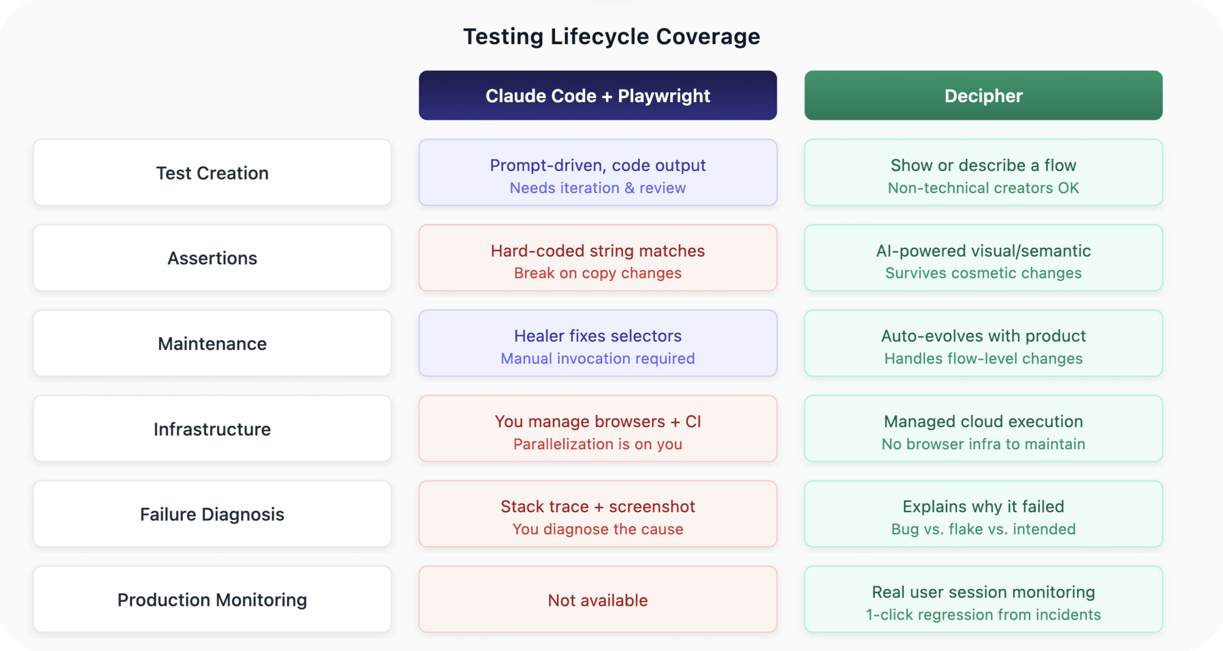
Task: Select the Healer fixes selectors cell
Action: (598, 343)
